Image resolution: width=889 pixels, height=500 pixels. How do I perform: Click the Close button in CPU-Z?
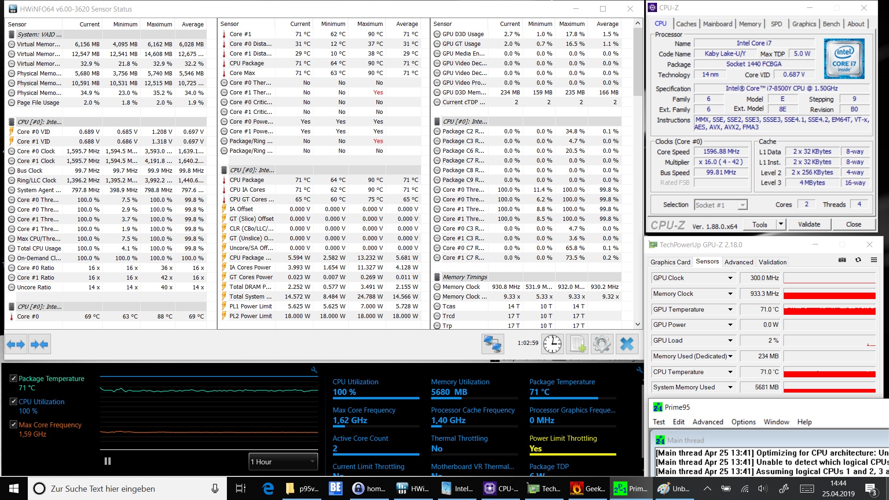coord(853,224)
